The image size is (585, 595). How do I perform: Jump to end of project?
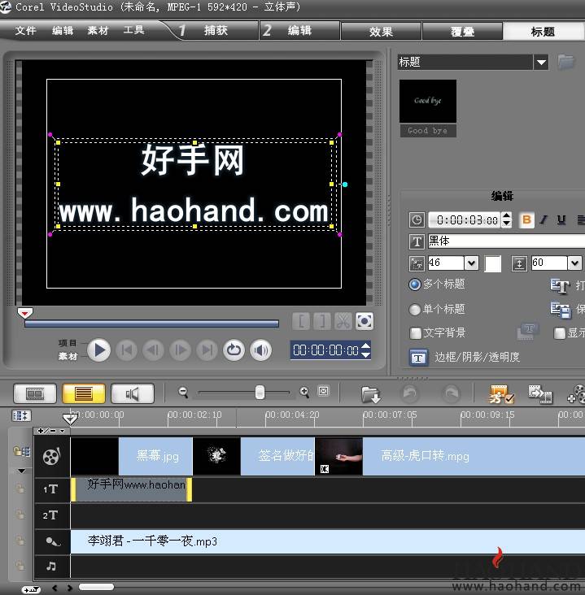(x=207, y=350)
